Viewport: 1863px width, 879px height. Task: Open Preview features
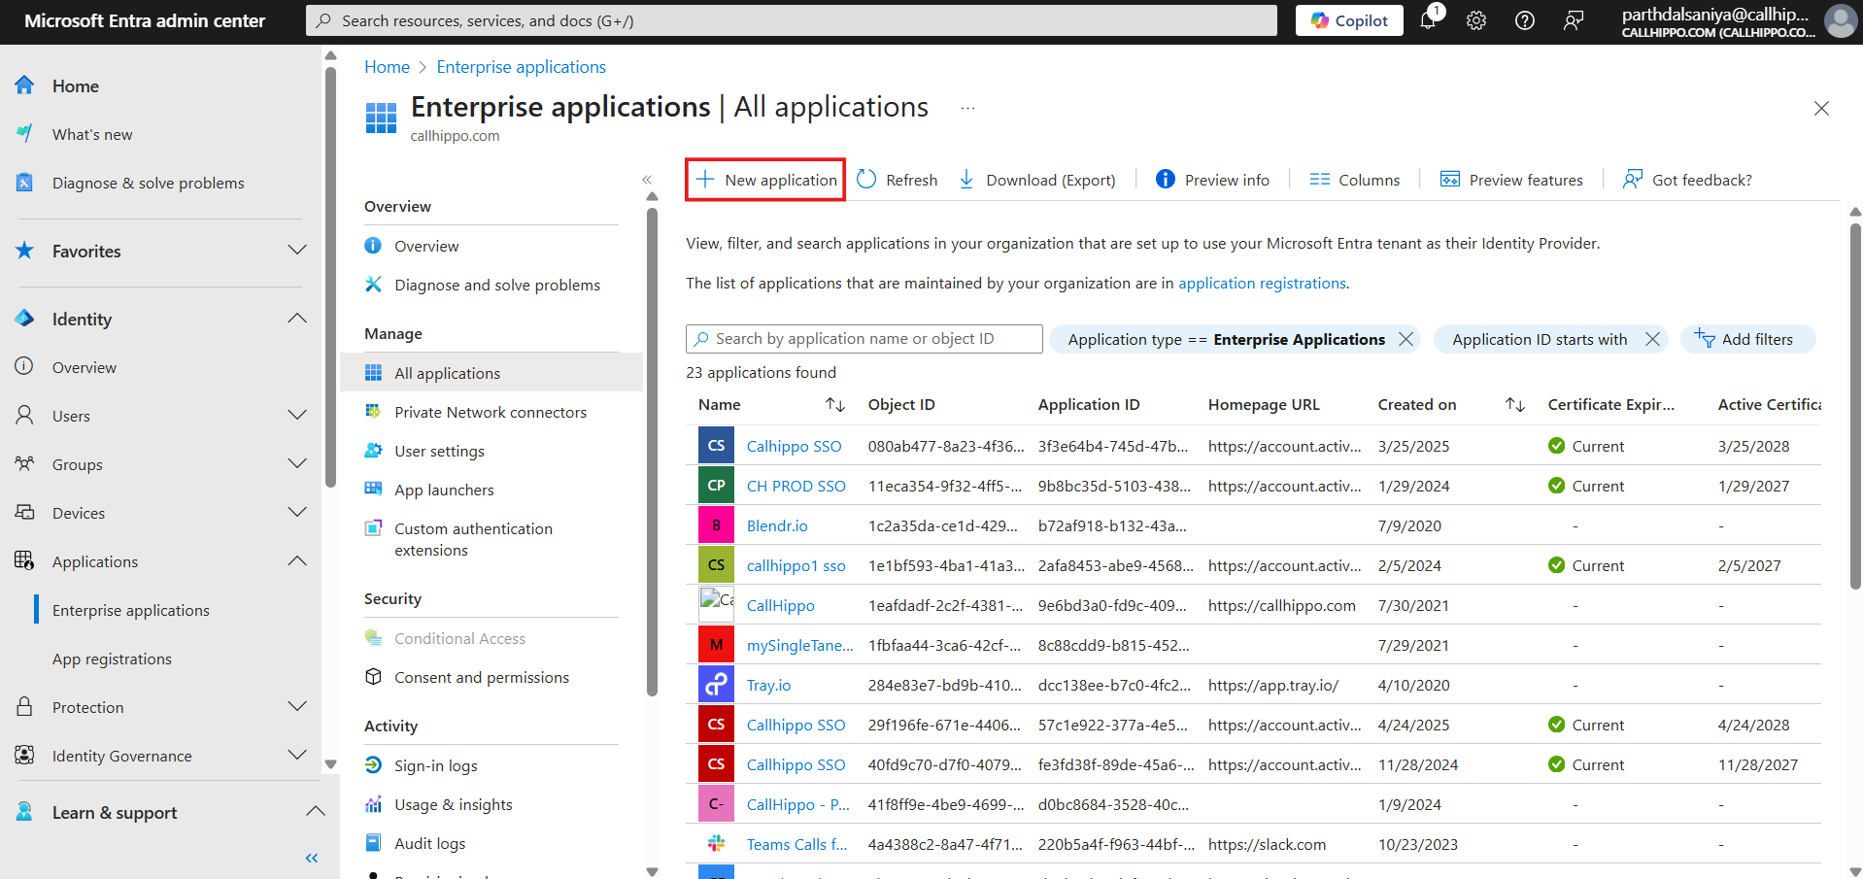(1510, 180)
